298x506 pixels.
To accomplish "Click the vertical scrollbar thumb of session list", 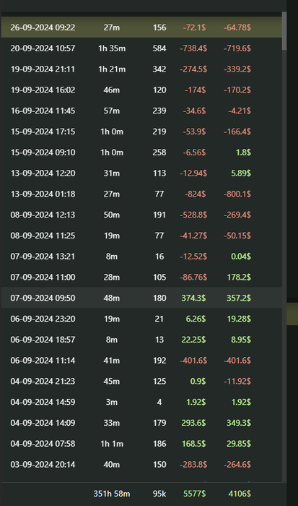I will coord(284,31).
